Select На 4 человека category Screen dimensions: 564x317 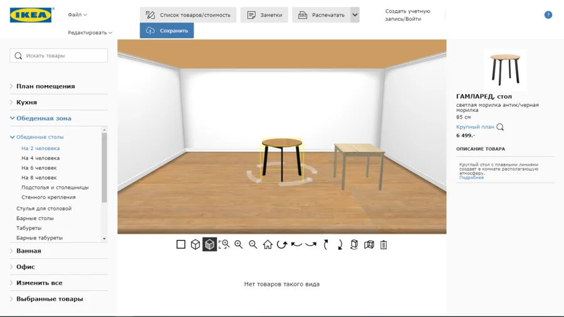click(41, 158)
